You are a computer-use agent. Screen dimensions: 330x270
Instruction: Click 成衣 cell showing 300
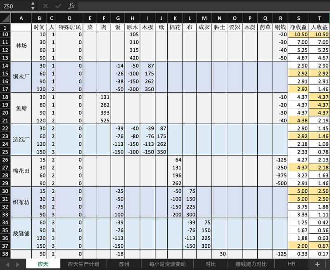pyautogui.click(x=204, y=246)
